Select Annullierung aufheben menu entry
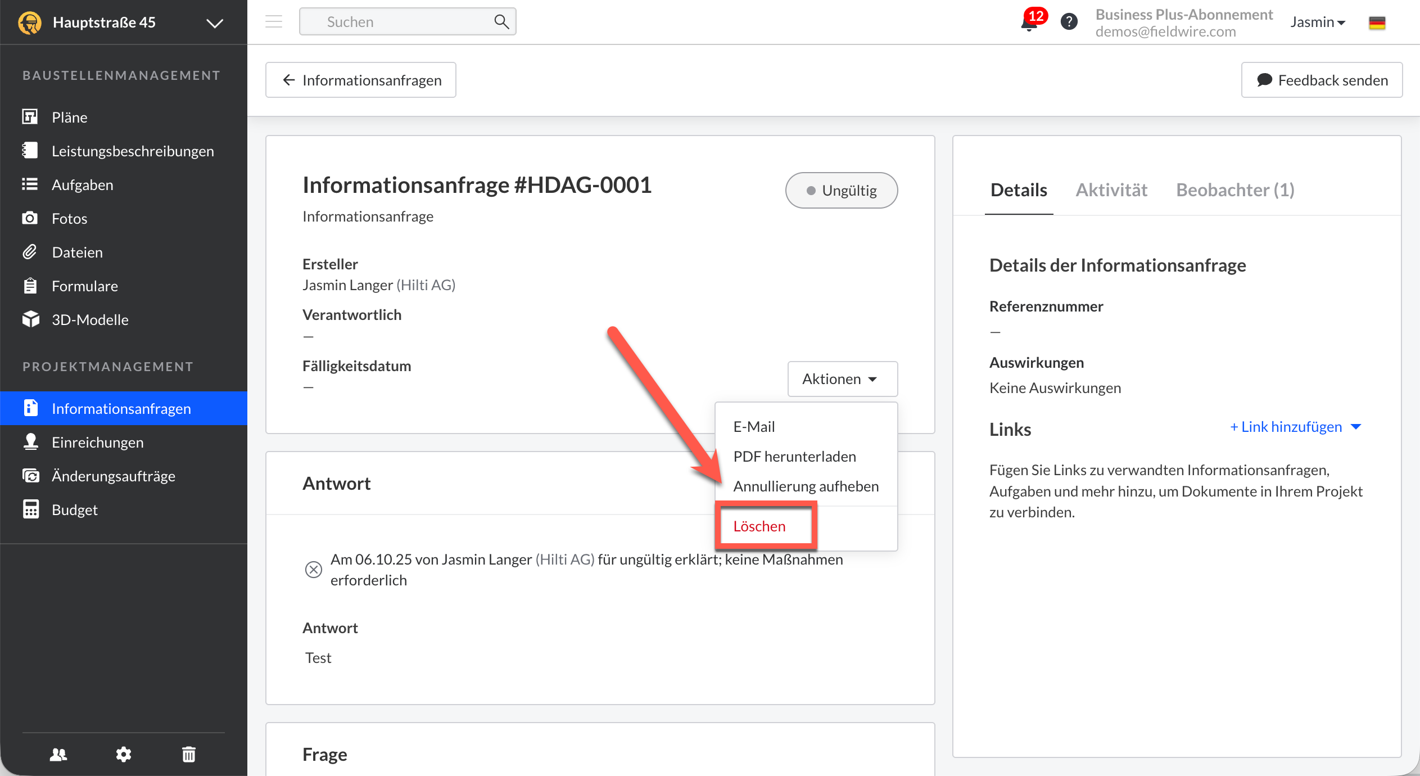Viewport: 1420px width, 776px height. (x=806, y=486)
